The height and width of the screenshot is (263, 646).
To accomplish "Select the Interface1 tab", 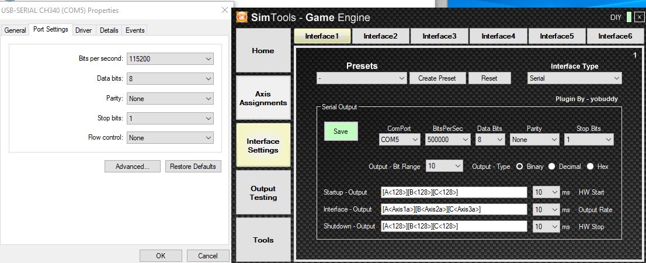I will 322,36.
